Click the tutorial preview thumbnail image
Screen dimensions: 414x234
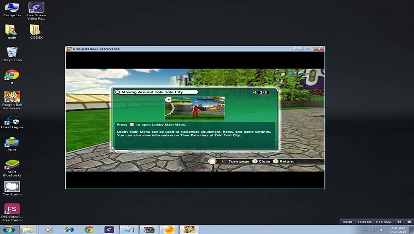point(195,108)
